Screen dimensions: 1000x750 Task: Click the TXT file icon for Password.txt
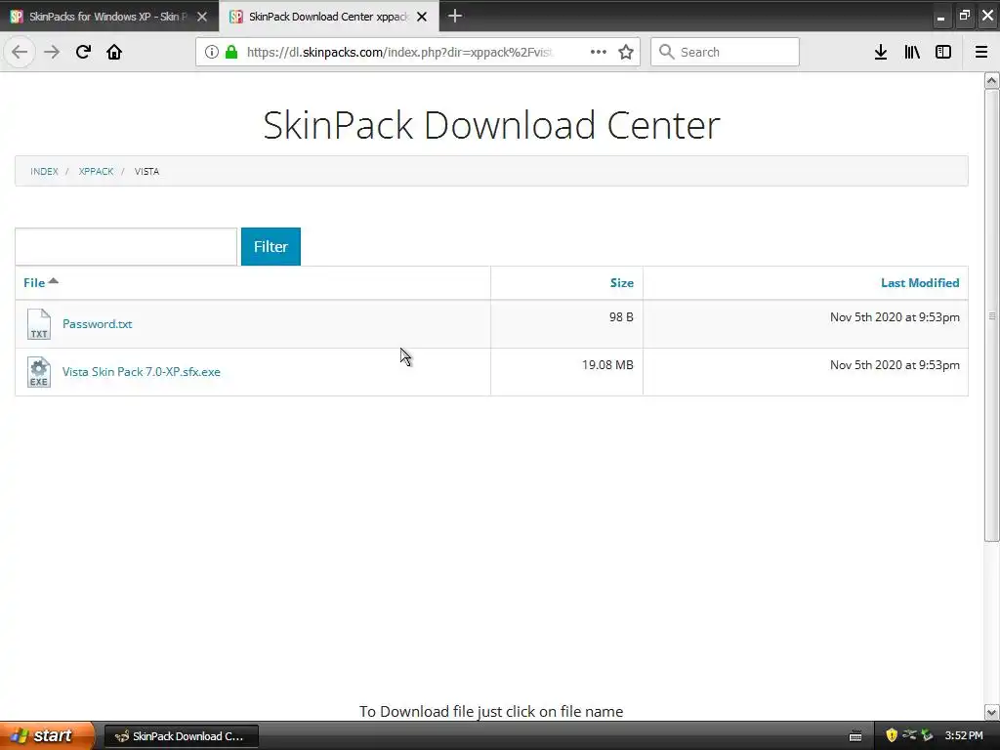[39, 324]
